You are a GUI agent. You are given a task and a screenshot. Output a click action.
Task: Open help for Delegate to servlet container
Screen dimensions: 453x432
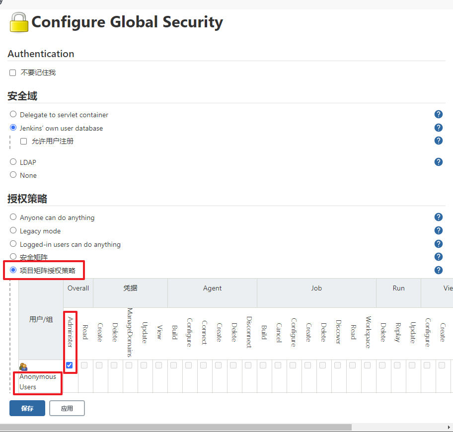[438, 114]
